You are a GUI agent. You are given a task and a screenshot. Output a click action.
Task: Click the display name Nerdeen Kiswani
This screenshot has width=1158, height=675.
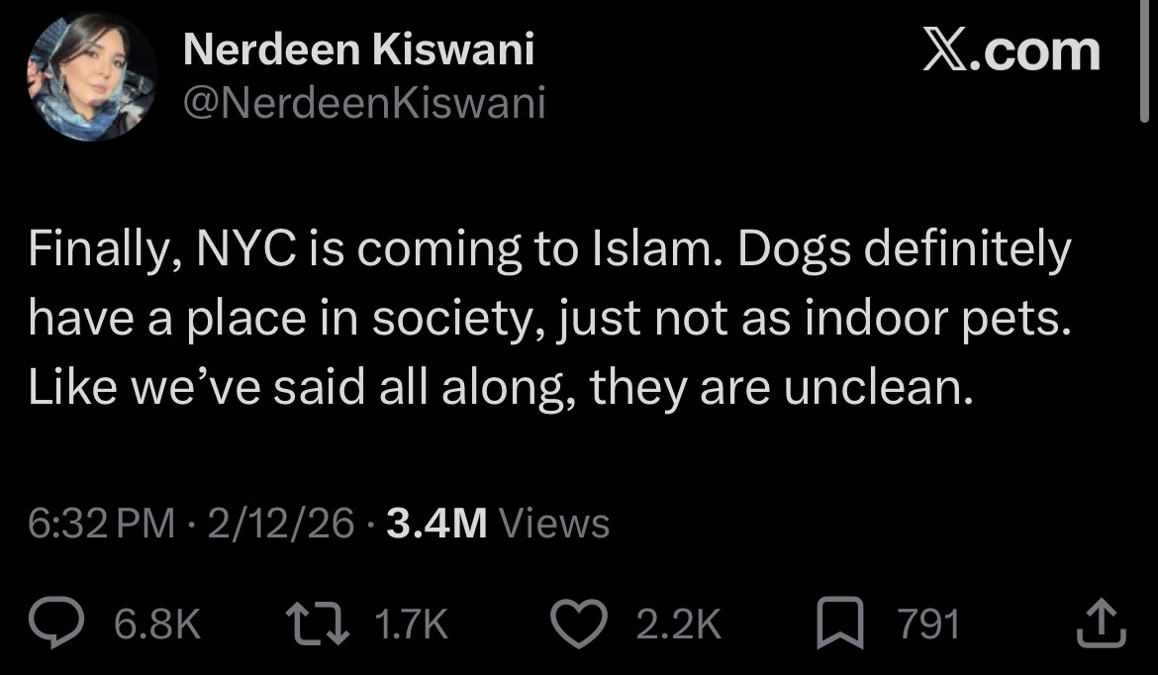point(358,49)
